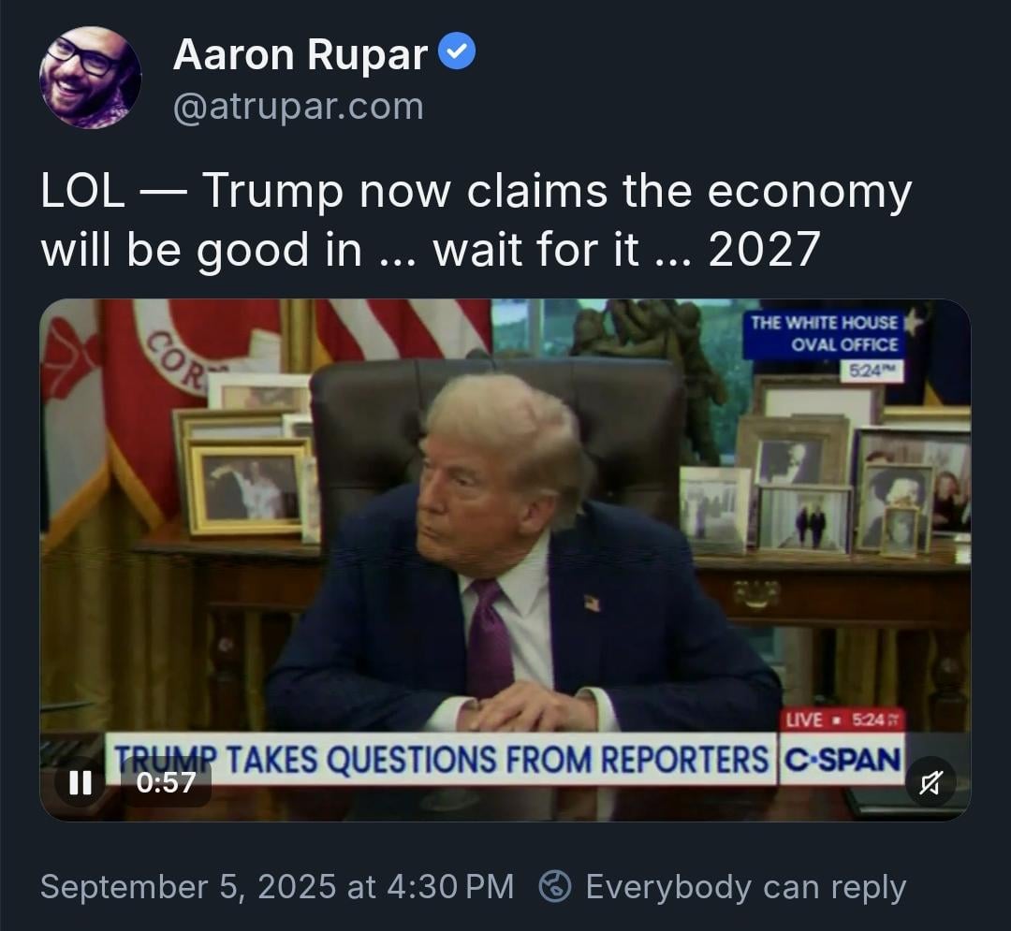Click the reply-settings globe icon
Screen dimensions: 1011x931
click(x=554, y=886)
